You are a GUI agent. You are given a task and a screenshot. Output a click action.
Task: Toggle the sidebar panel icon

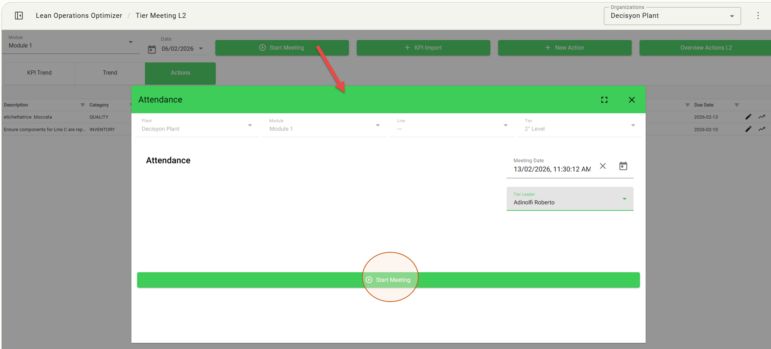pos(19,15)
